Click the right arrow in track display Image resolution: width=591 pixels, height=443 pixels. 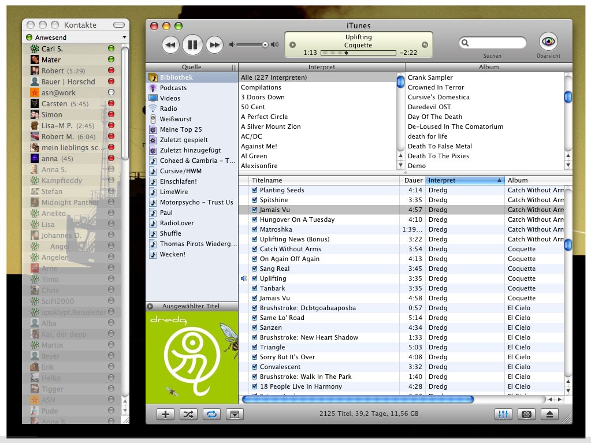point(425,45)
